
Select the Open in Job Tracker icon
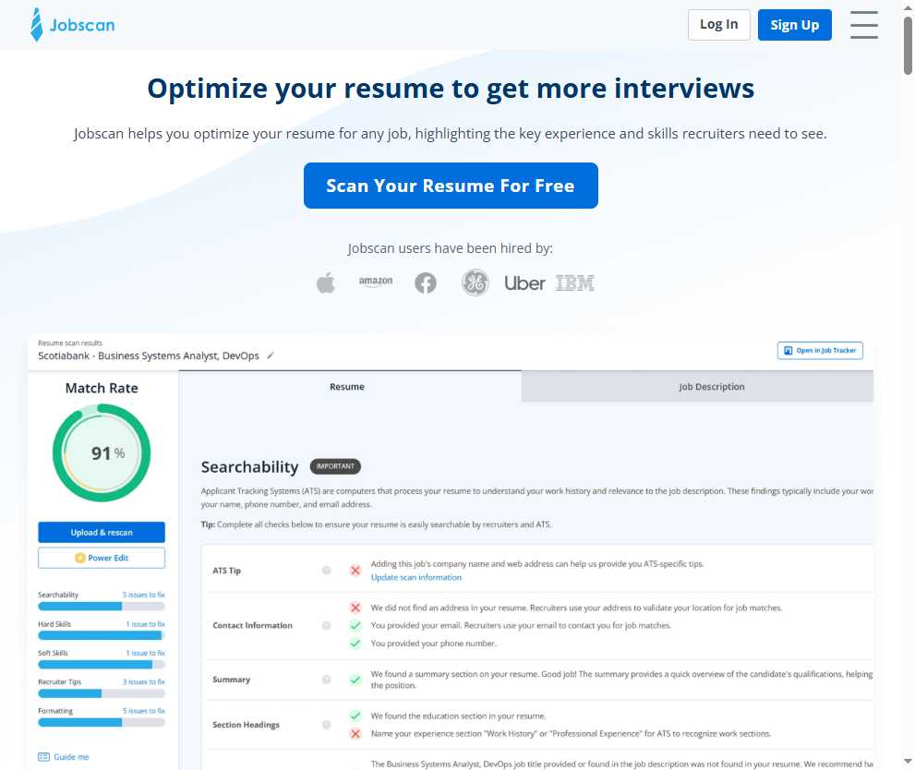789,350
